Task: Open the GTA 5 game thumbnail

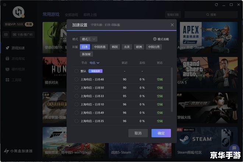Action: (x=207, y=73)
